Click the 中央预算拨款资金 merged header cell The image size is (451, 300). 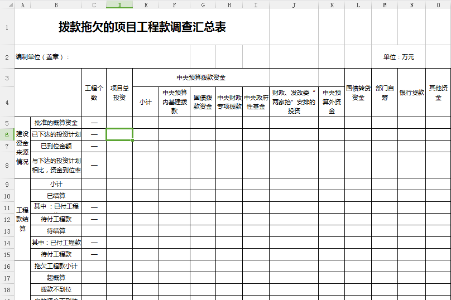(201, 78)
